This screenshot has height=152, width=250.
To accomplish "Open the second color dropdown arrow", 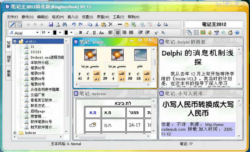I will point(71,33).
